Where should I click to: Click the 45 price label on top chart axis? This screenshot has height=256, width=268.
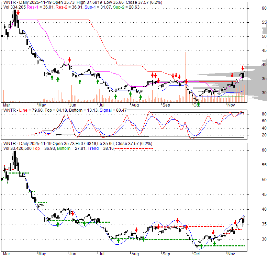pos(264,51)
